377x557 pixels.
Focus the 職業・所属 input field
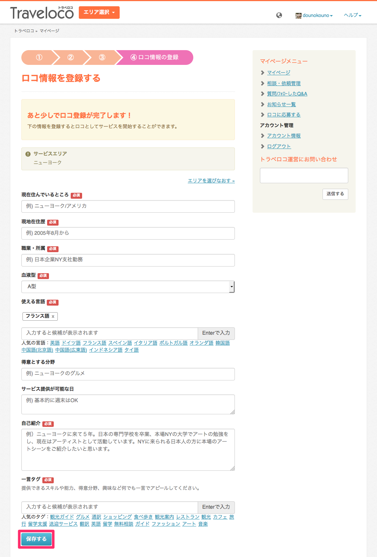coord(128,260)
